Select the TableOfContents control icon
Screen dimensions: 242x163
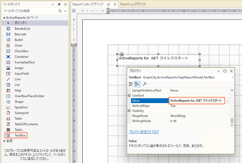pyautogui.click(x=8, y=124)
